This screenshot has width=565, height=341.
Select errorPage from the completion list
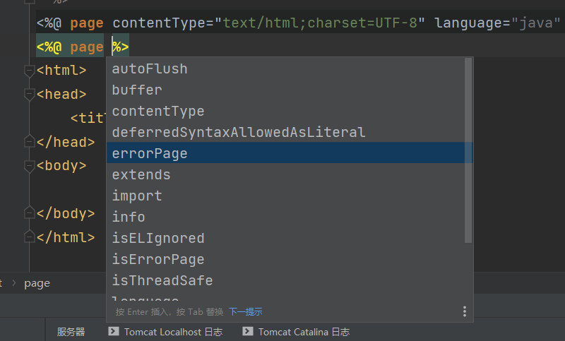[x=150, y=153]
